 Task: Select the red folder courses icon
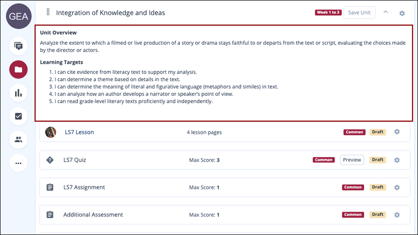19,70
